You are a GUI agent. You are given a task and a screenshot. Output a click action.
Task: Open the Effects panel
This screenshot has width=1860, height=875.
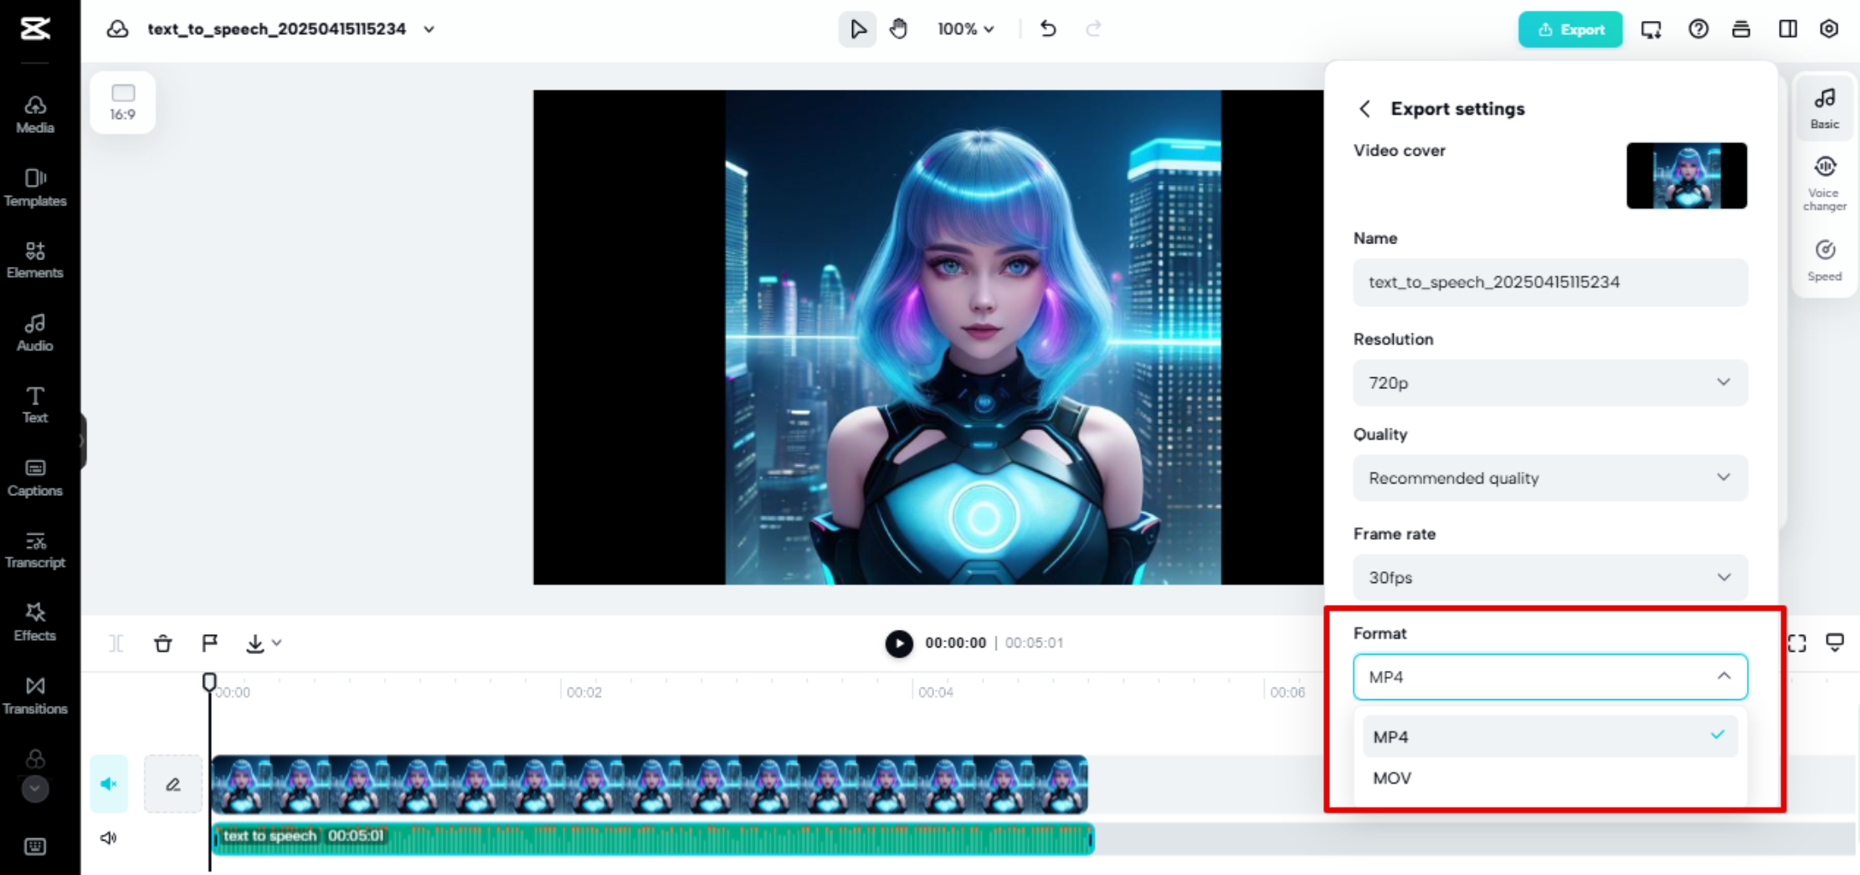(35, 622)
